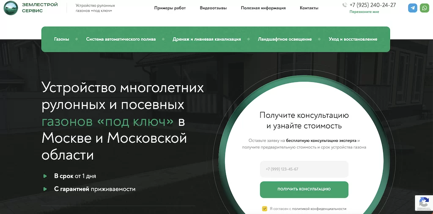Go to Ландшафтное освещение section

pyautogui.click(x=285, y=39)
